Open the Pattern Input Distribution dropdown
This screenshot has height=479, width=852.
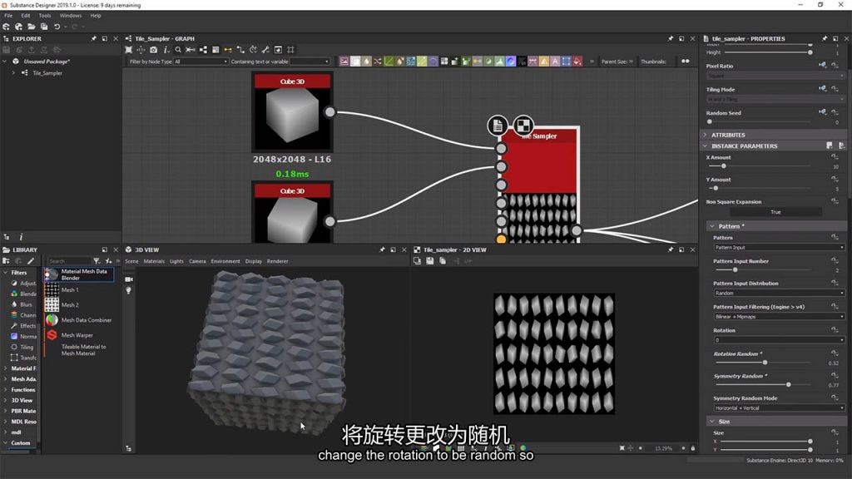click(x=779, y=293)
